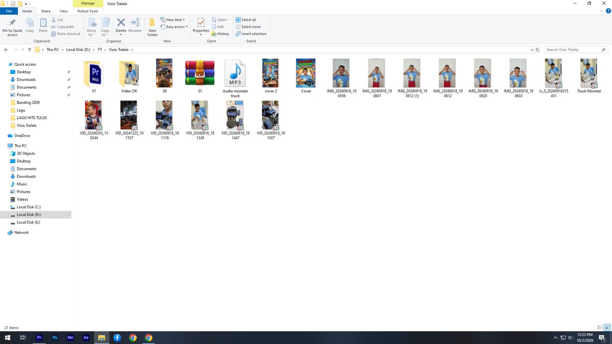Viewport: 612px width, 344px height.
Task: Open Task View on the taskbar
Action: 23,337
